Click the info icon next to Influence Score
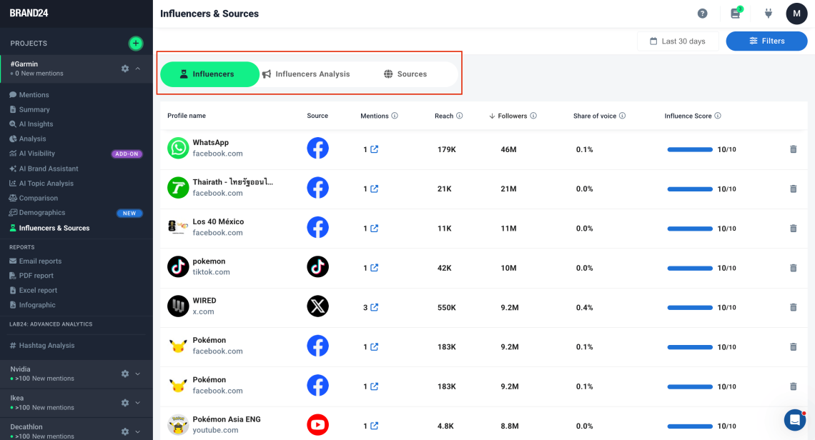 (717, 116)
